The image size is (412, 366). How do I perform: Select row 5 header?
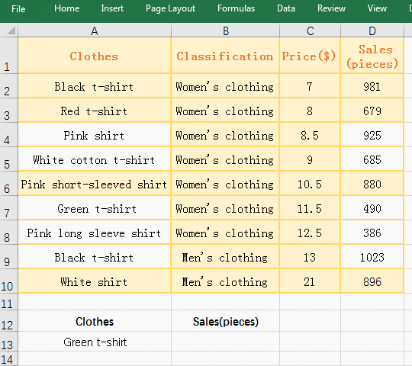click(x=9, y=159)
